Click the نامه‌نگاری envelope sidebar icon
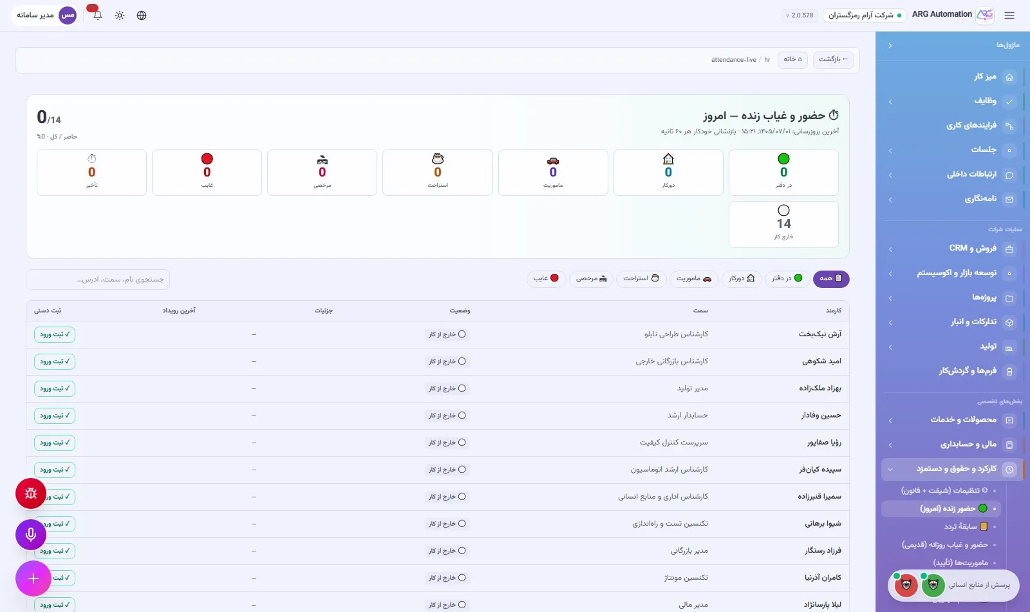The width and height of the screenshot is (1030, 612). click(x=1009, y=200)
